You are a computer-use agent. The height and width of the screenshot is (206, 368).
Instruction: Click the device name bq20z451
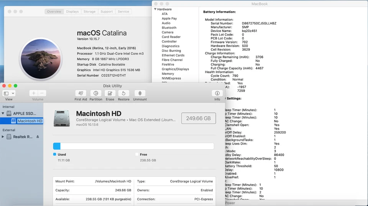(250, 31)
